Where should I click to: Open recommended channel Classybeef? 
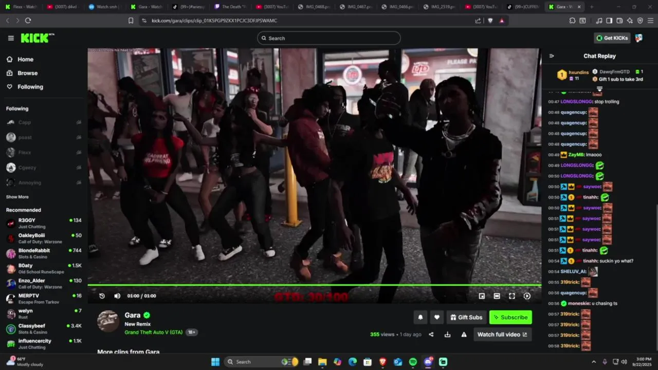pos(44,329)
